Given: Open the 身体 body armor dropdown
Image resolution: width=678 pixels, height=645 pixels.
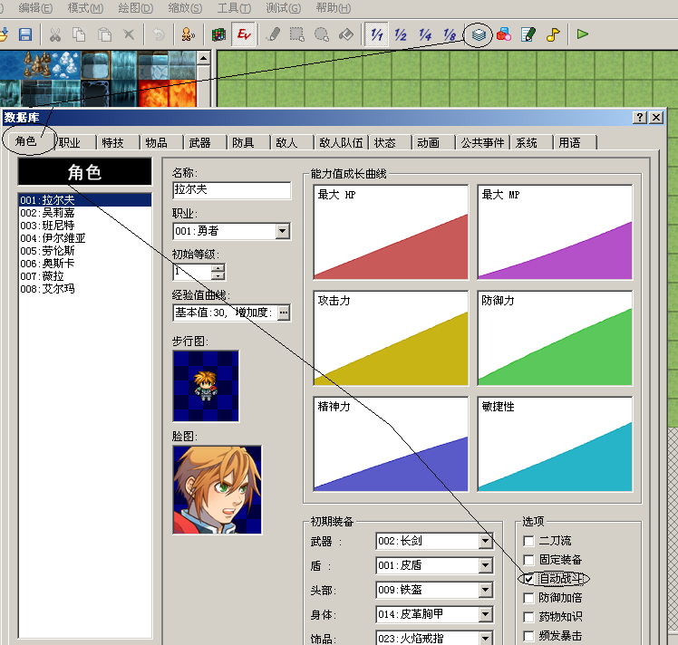Looking at the screenshot, I should click(x=485, y=614).
